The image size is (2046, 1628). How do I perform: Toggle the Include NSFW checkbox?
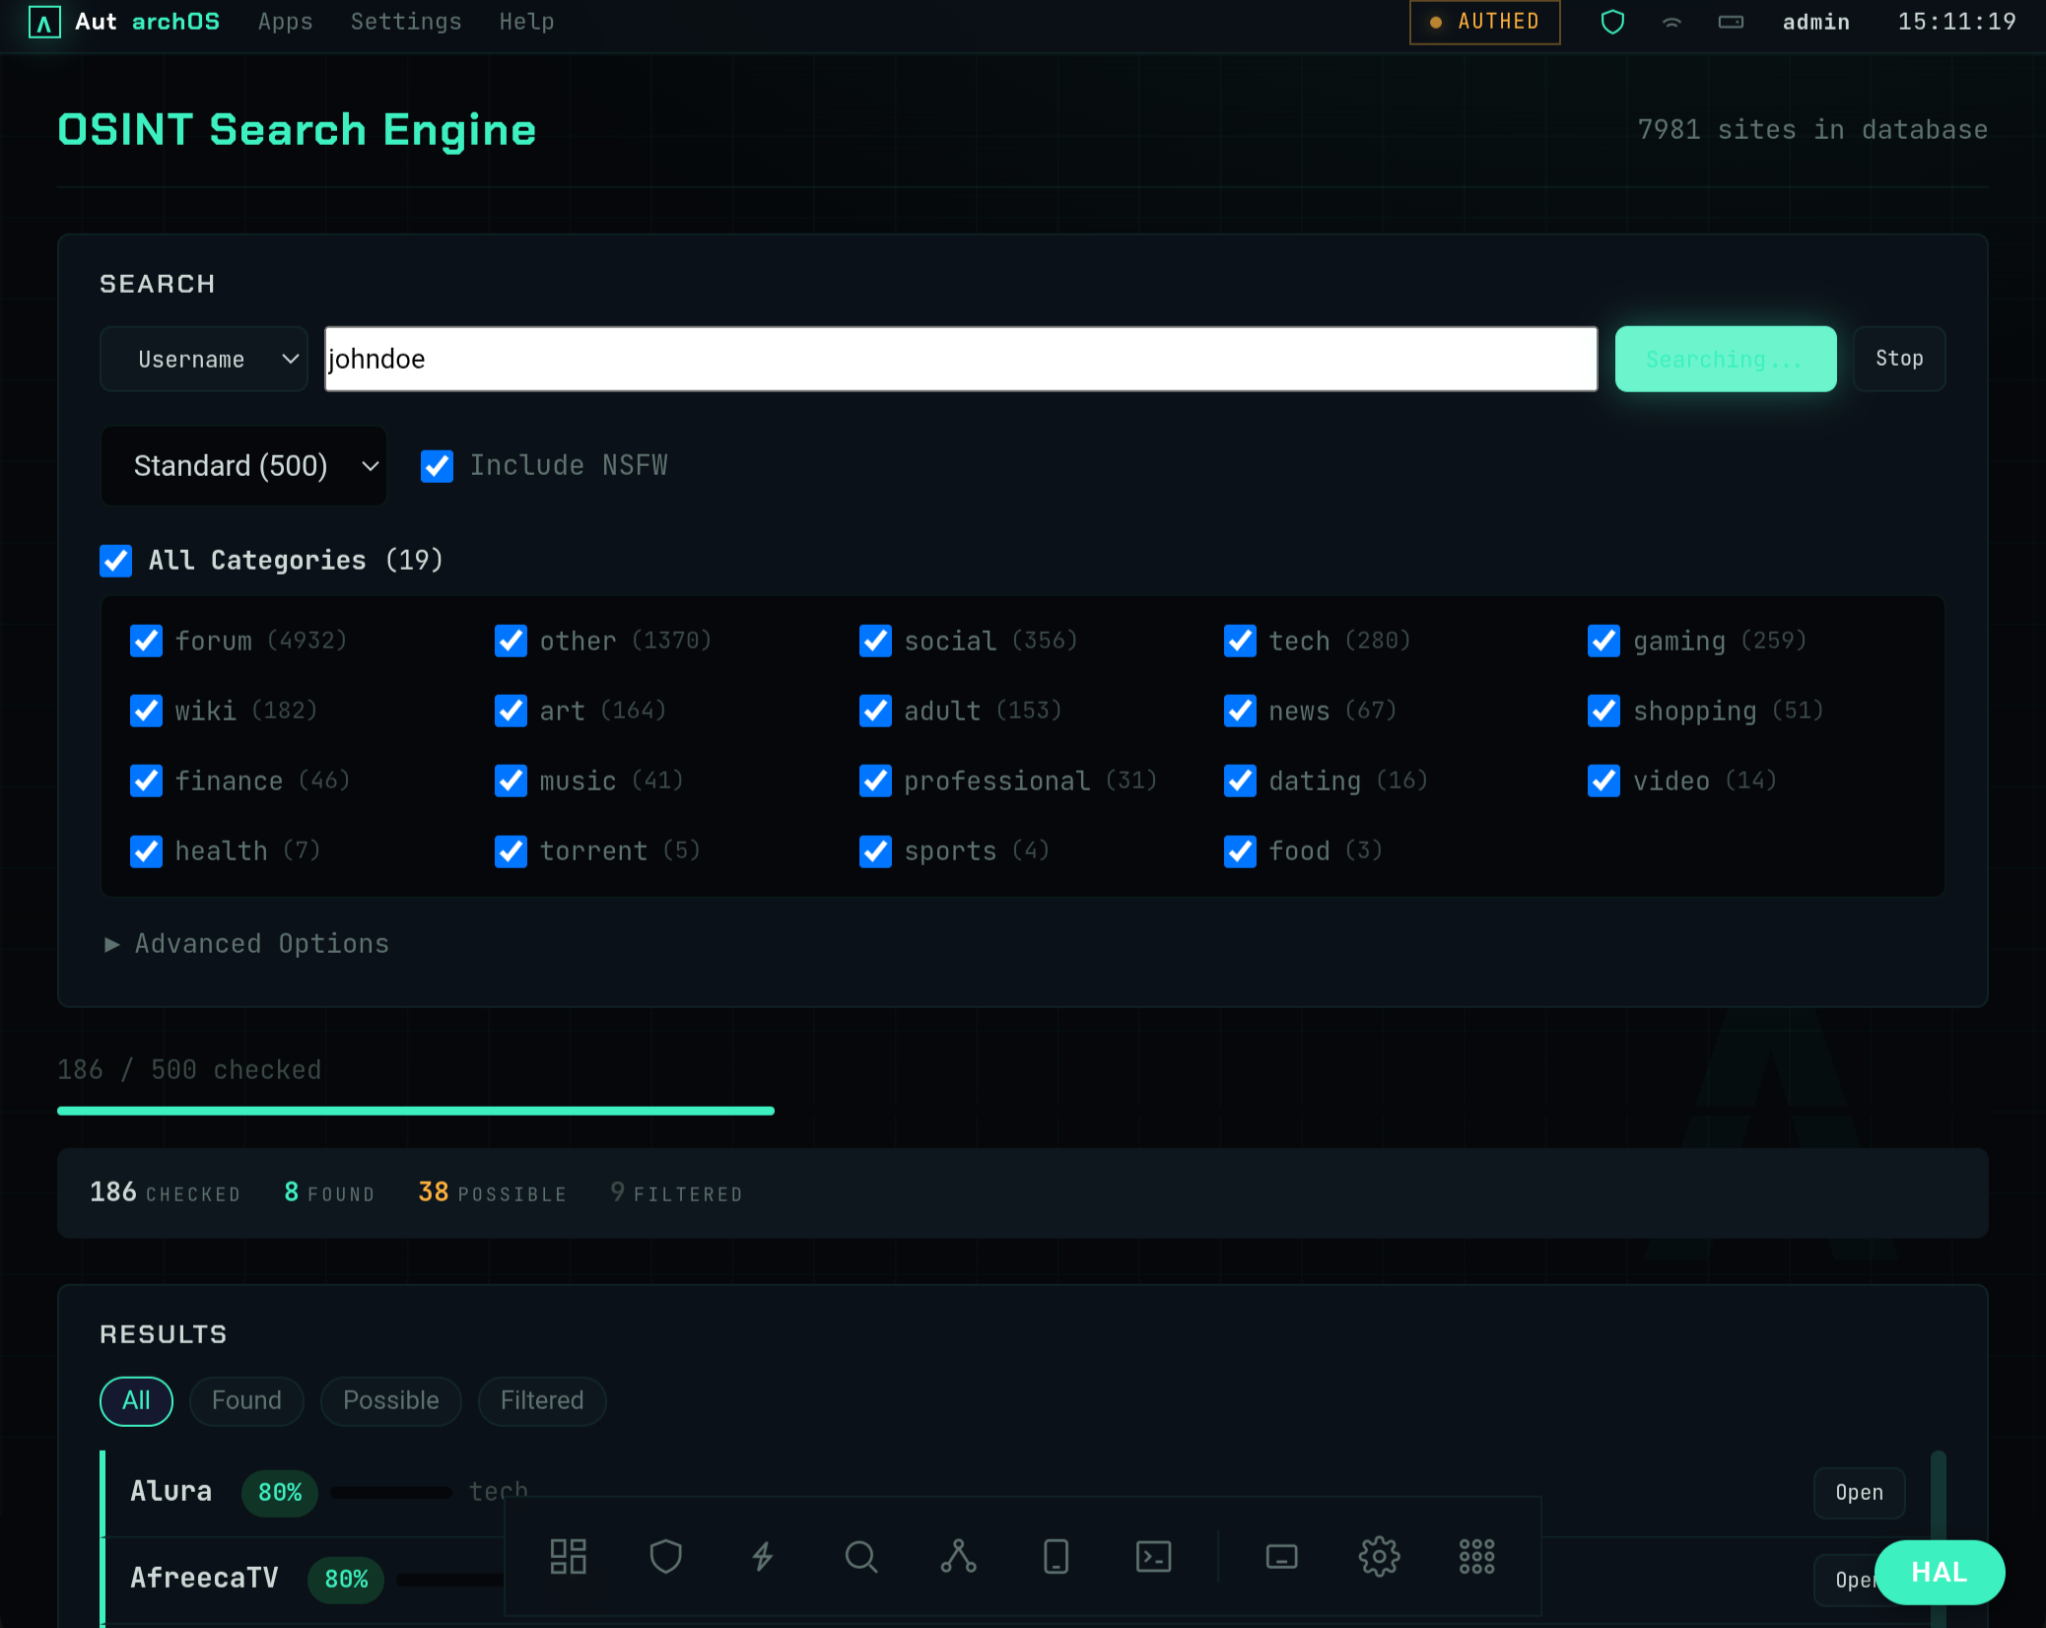click(x=437, y=466)
